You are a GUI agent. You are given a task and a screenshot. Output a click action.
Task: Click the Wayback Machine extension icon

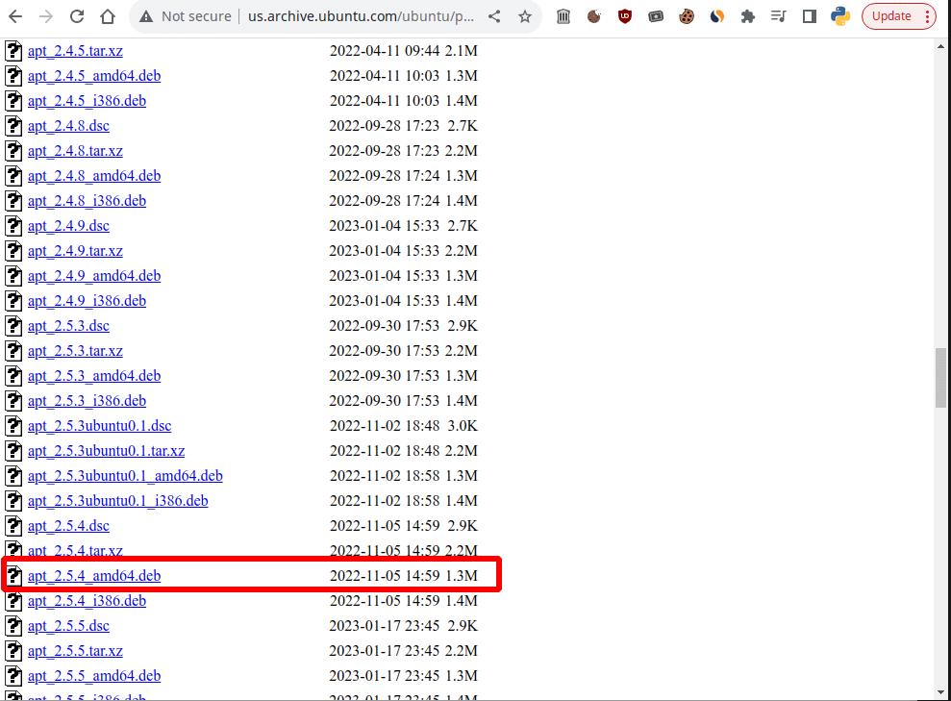coord(563,16)
